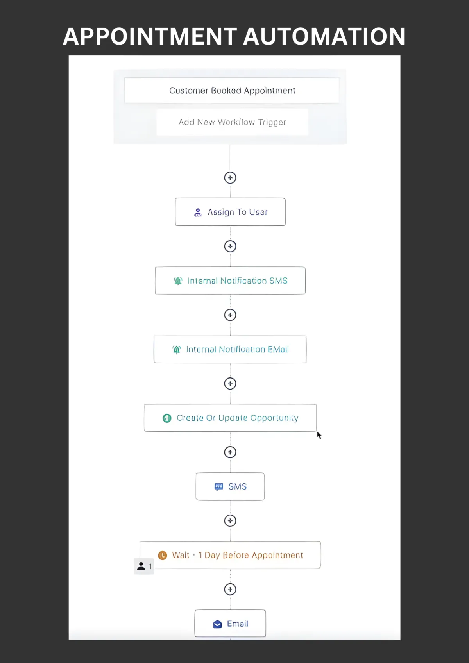Viewport: 469px width, 663px height.
Task: Open the Email action node
Action: [x=230, y=624]
